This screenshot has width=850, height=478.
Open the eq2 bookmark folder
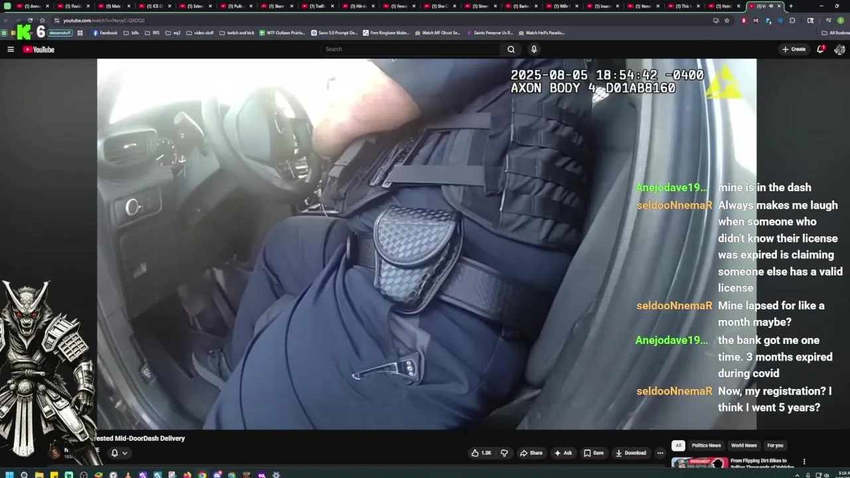pyautogui.click(x=173, y=33)
